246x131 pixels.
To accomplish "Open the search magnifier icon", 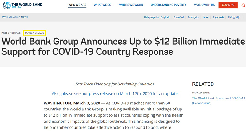I will point(243,5).
